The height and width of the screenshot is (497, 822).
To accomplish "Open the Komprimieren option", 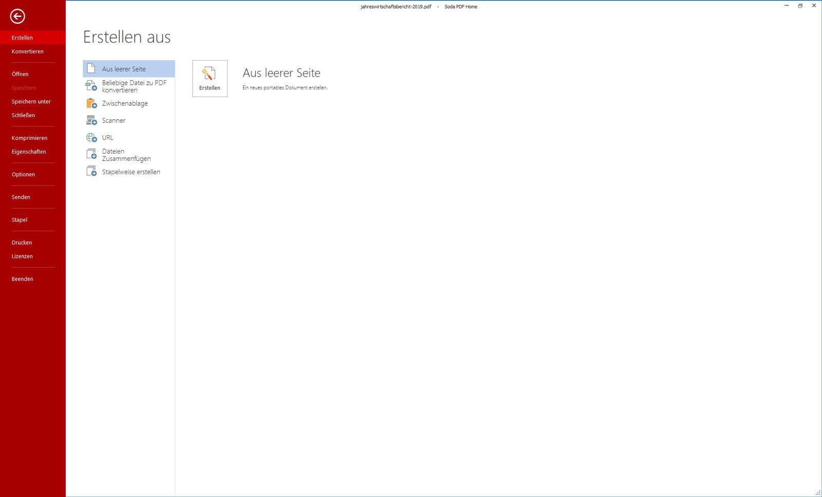I will (x=29, y=138).
